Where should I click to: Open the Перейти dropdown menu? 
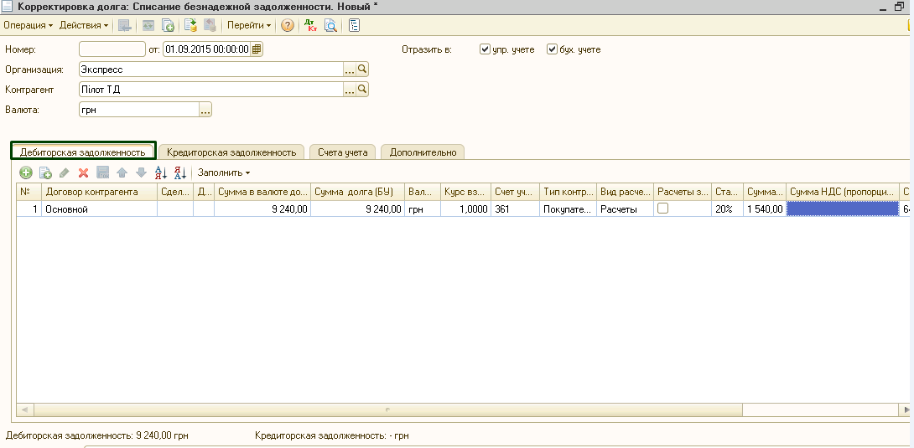click(x=249, y=26)
